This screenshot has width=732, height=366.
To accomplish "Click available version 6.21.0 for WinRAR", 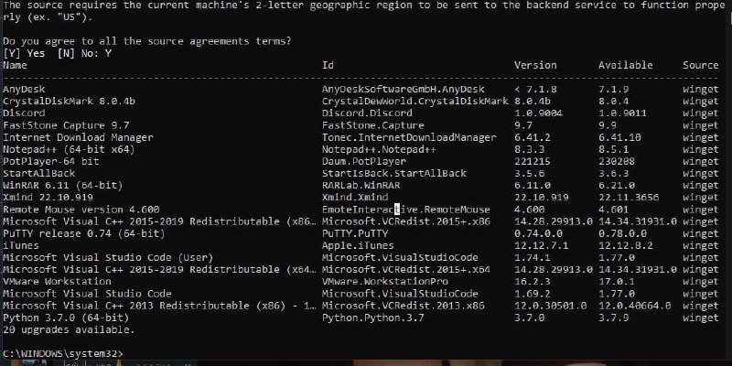I will [617, 186].
